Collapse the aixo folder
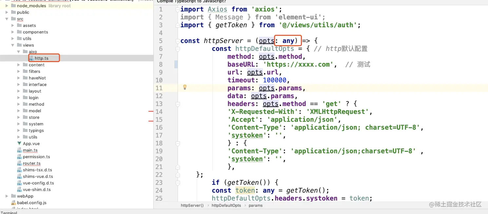Image resolution: width=488 pixels, height=214 pixels. point(18,52)
